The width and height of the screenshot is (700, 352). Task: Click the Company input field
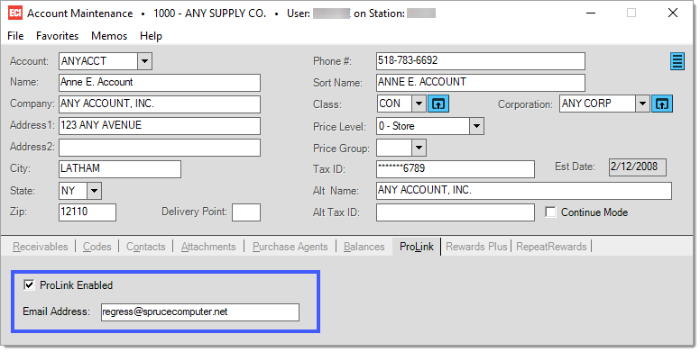160,104
